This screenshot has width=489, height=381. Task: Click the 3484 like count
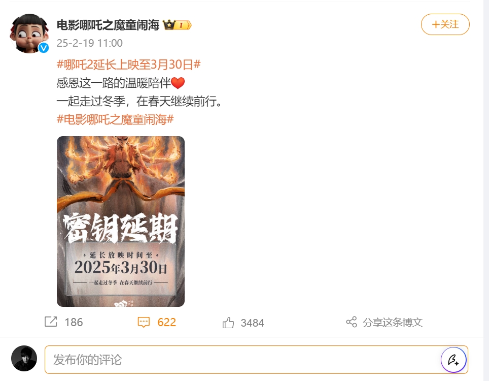252,323
